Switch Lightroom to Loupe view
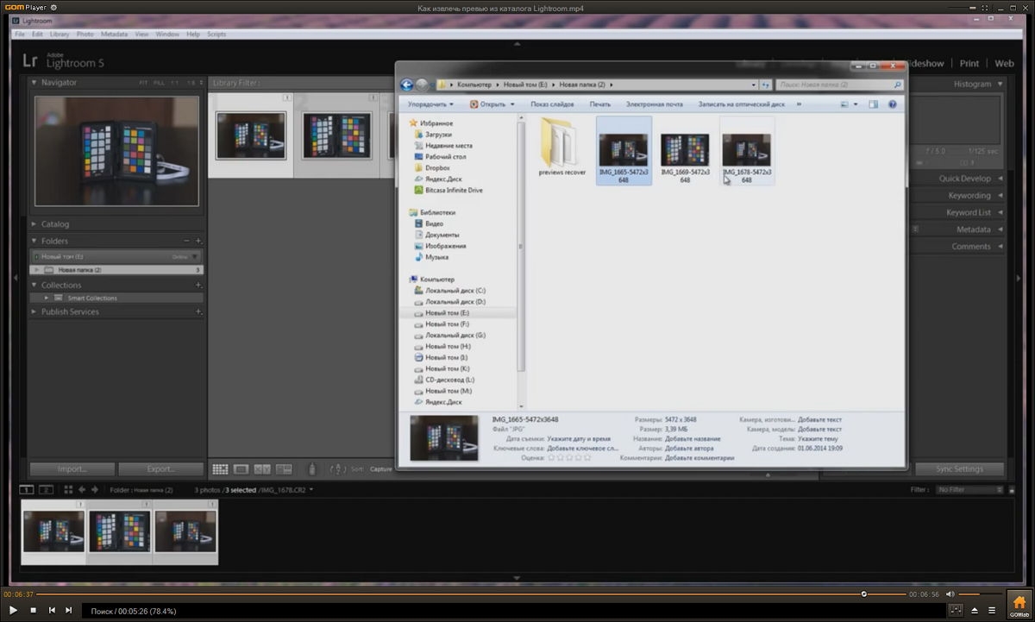1035x622 pixels. tap(241, 469)
